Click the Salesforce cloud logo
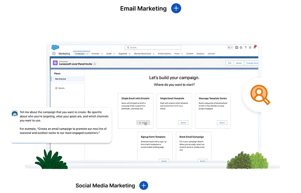Image resolution: width=301 pixels, height=193 pixels. coord(55,47)
